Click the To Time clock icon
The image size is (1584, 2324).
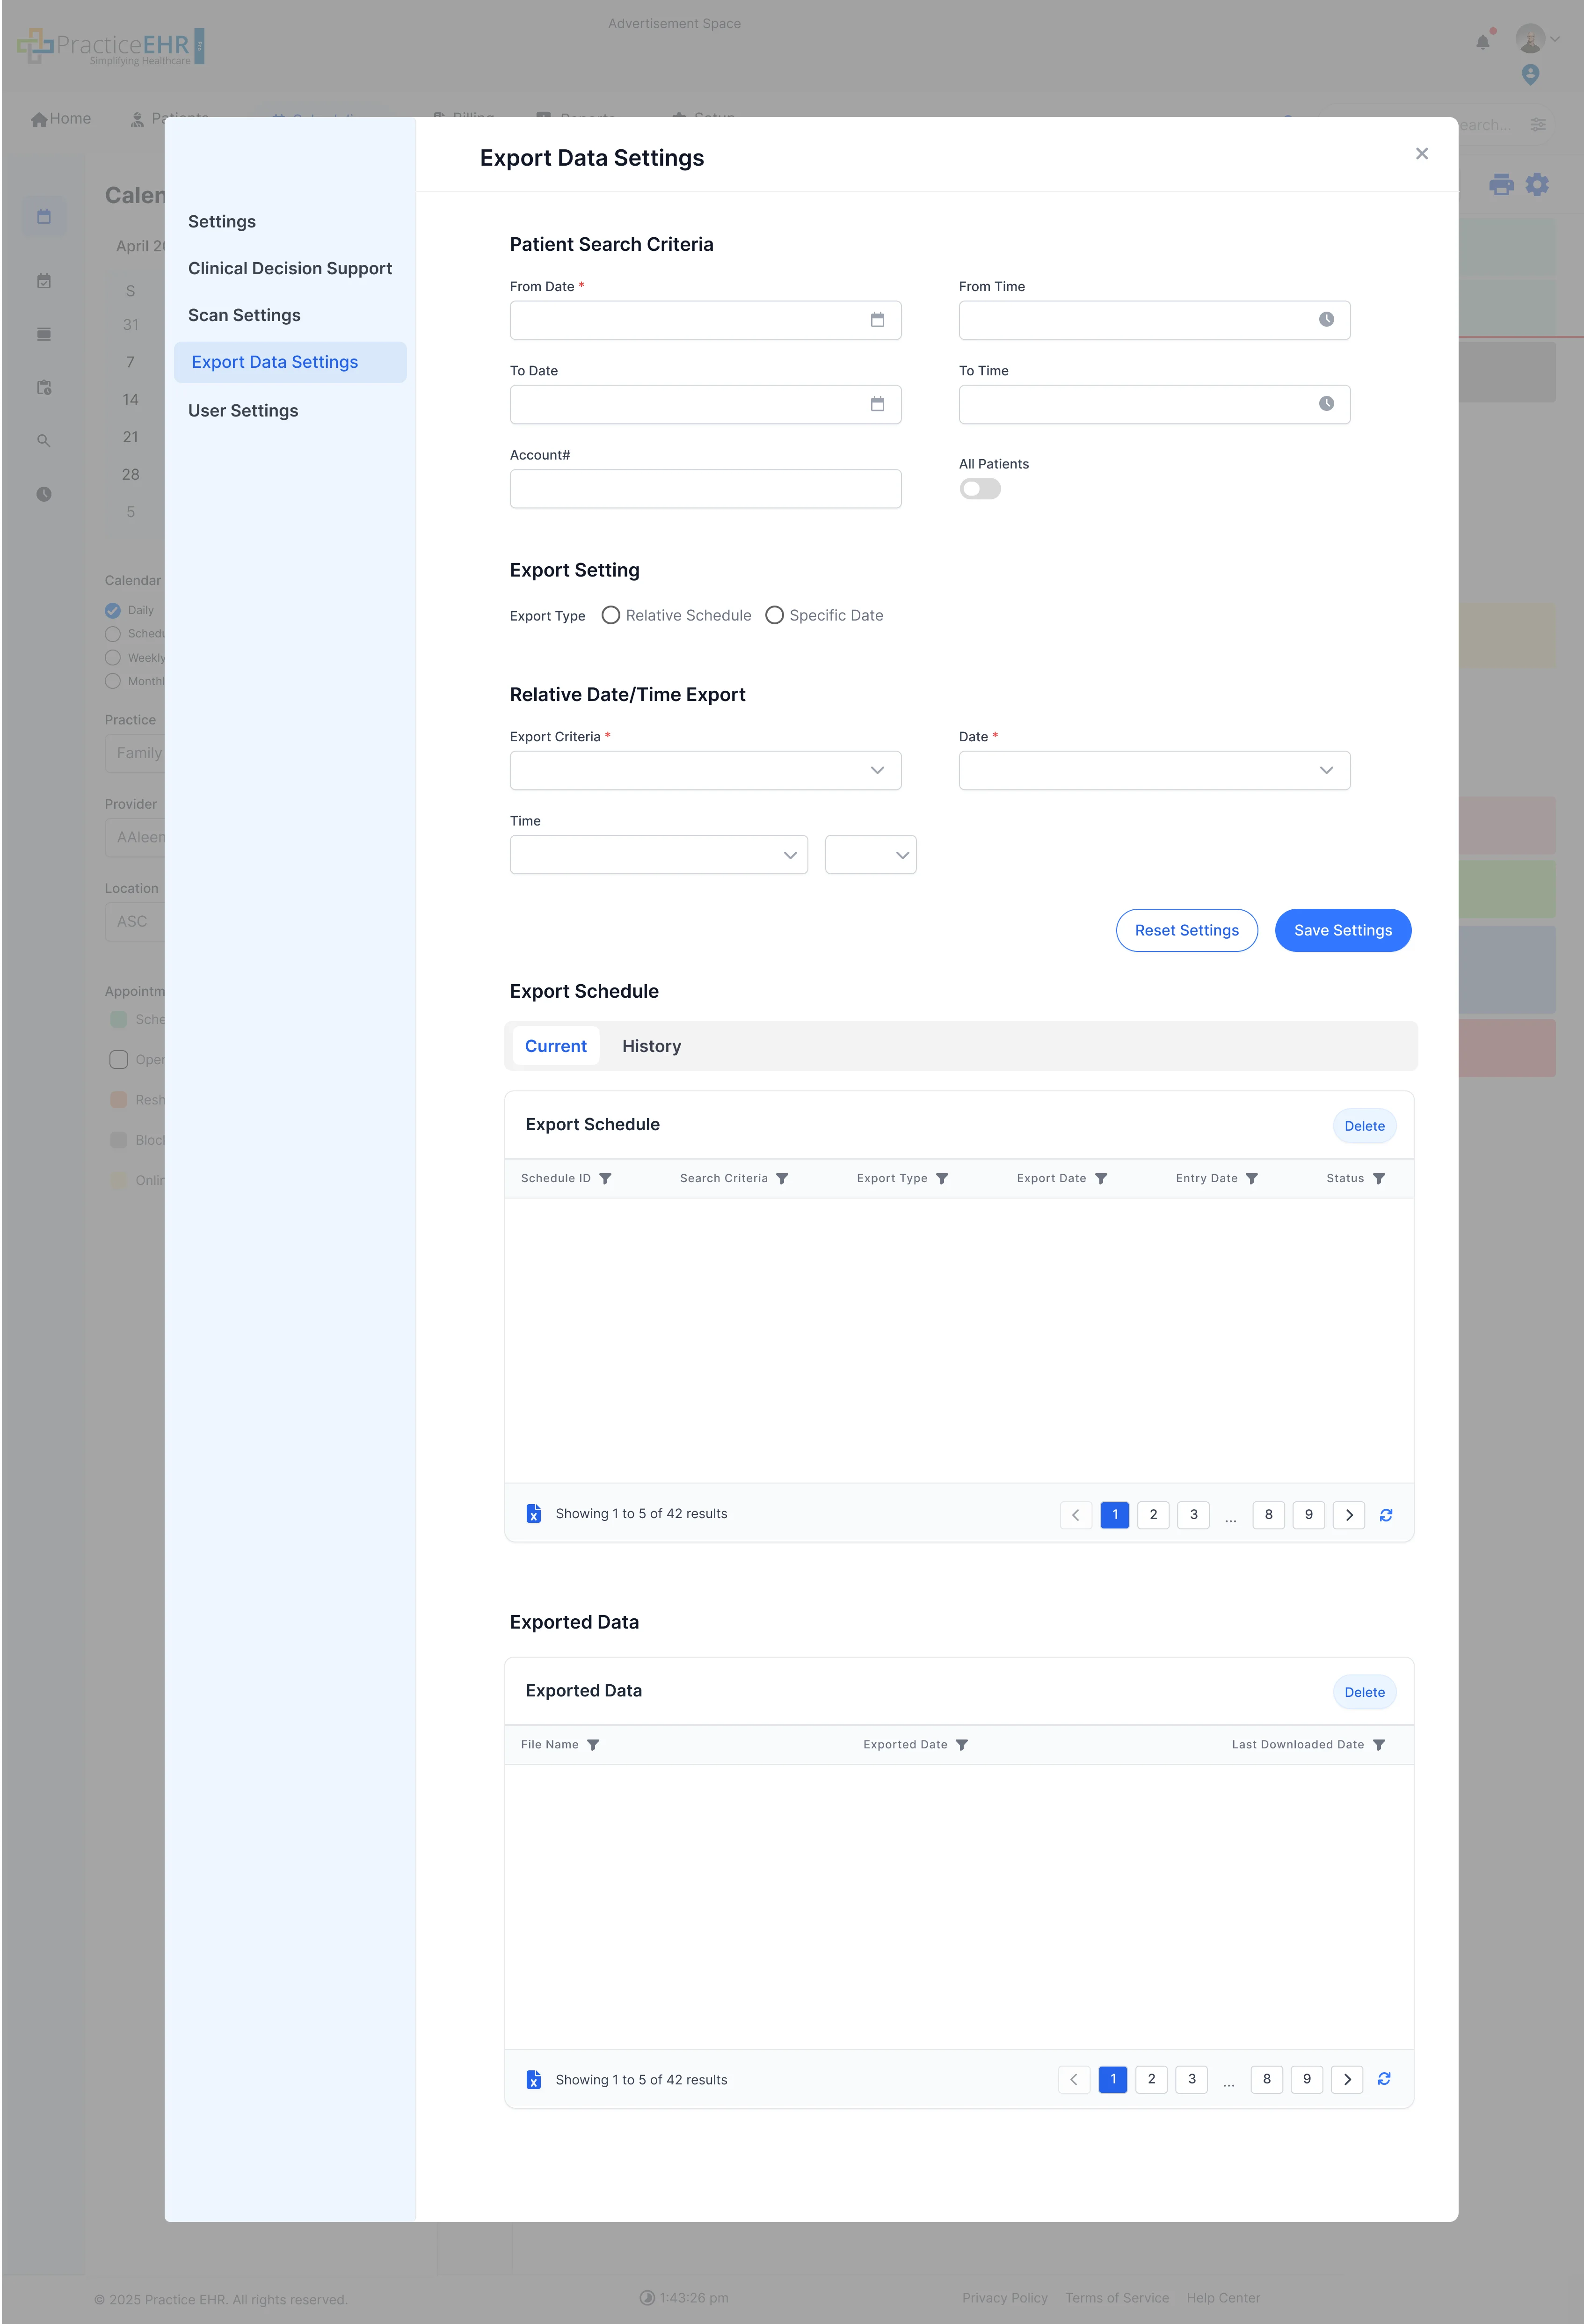pos(1325,404)
